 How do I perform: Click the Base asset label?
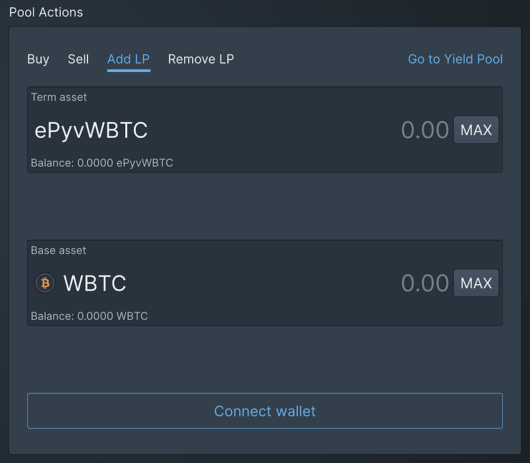[x=58, y=250]
